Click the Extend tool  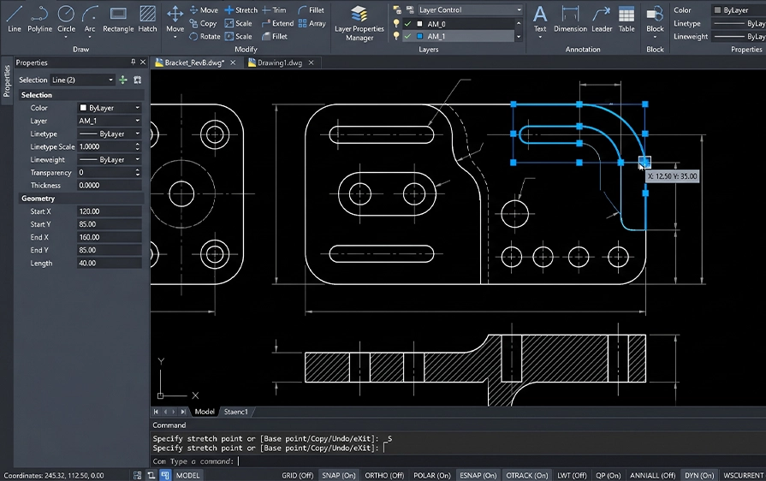point(278,23)
